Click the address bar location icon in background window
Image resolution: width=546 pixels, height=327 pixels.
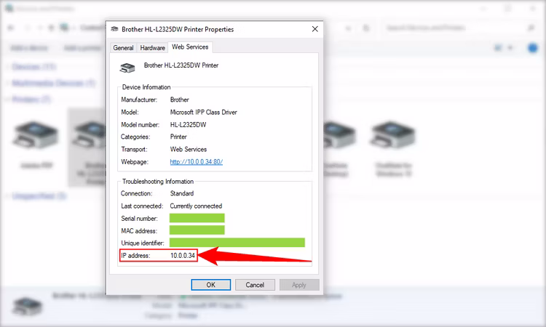(x=64, y=28)
